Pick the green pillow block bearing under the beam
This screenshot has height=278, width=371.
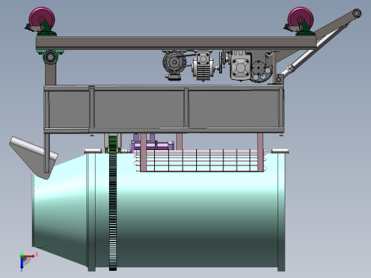pos(50,56)
